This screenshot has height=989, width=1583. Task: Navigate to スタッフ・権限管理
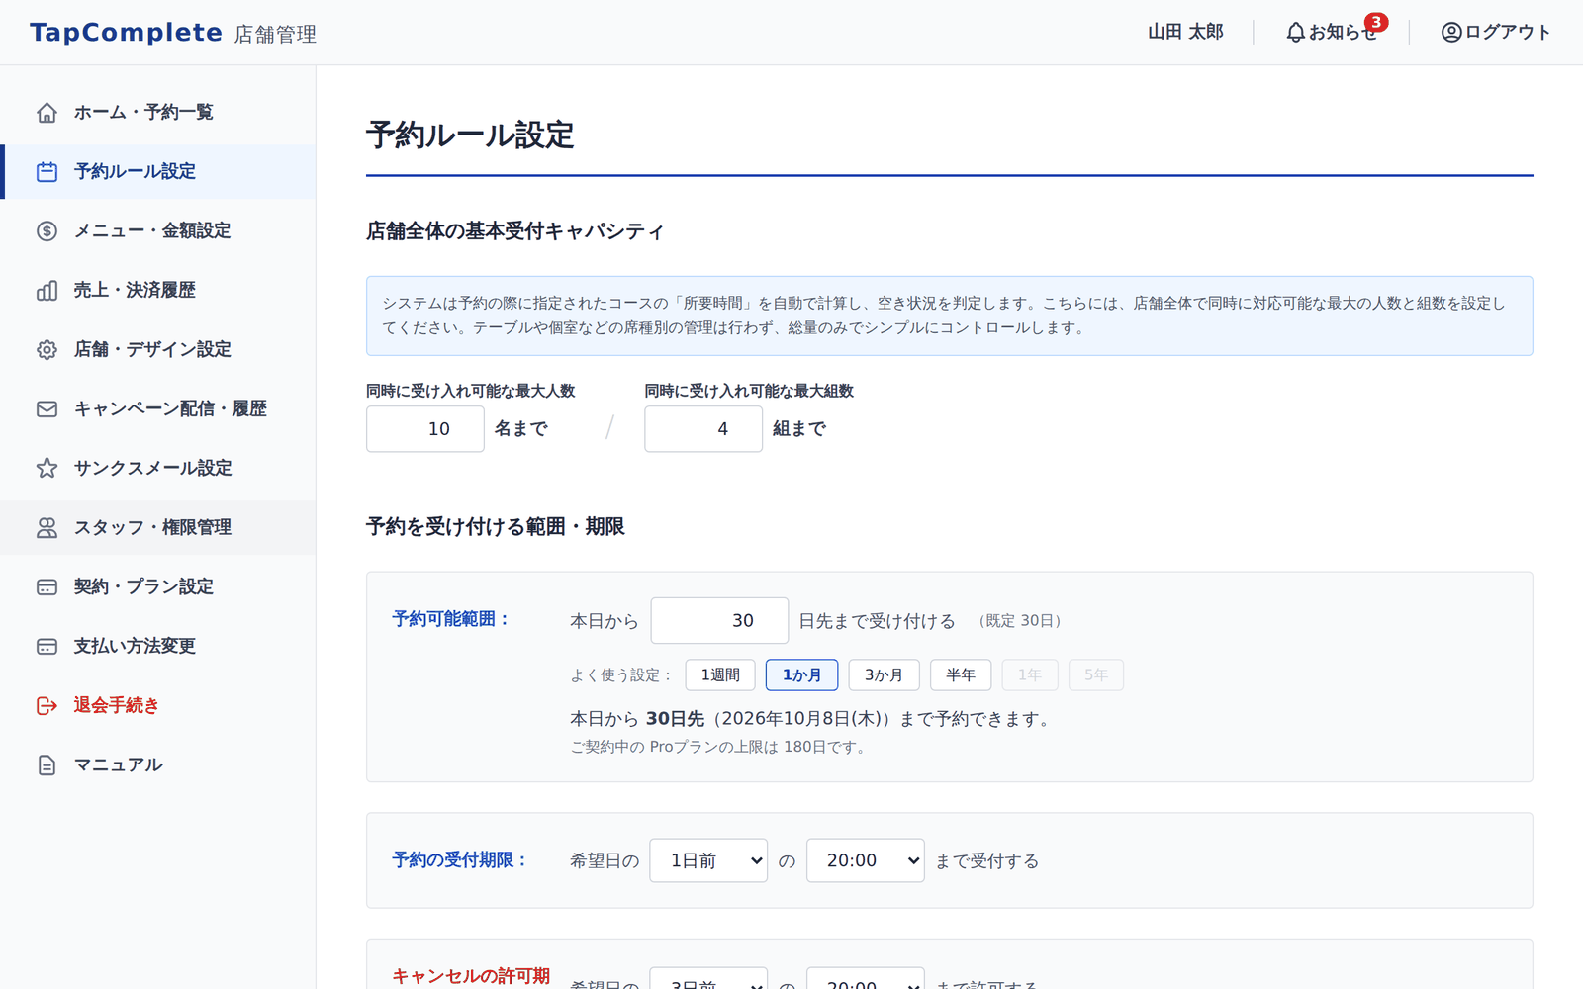point(158,527)
